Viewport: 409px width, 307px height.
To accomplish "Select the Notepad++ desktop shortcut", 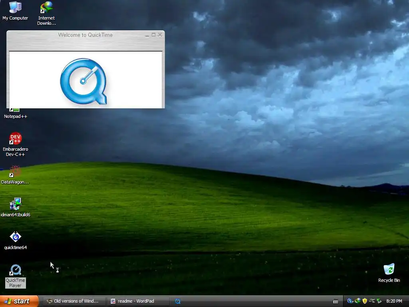I will pyautogui.click(x=16, y=114).
